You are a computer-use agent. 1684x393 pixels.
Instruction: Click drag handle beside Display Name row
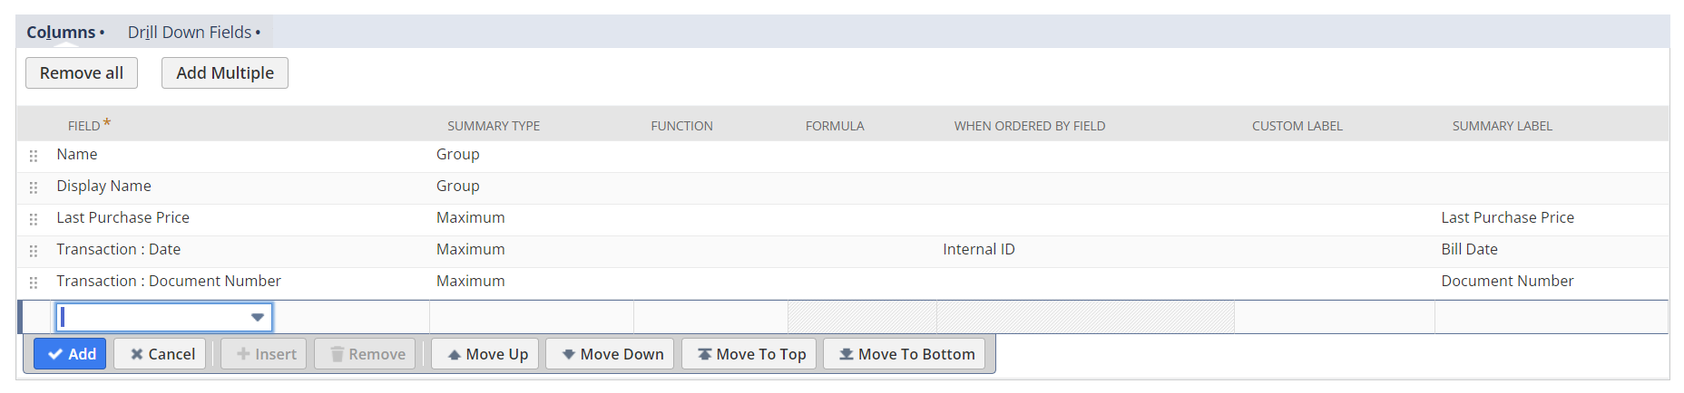pos(34,187)
